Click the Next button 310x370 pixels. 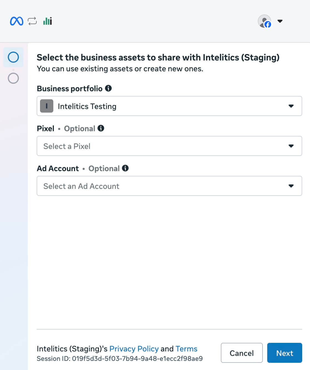pyautogui.click(x=285, y=353)
